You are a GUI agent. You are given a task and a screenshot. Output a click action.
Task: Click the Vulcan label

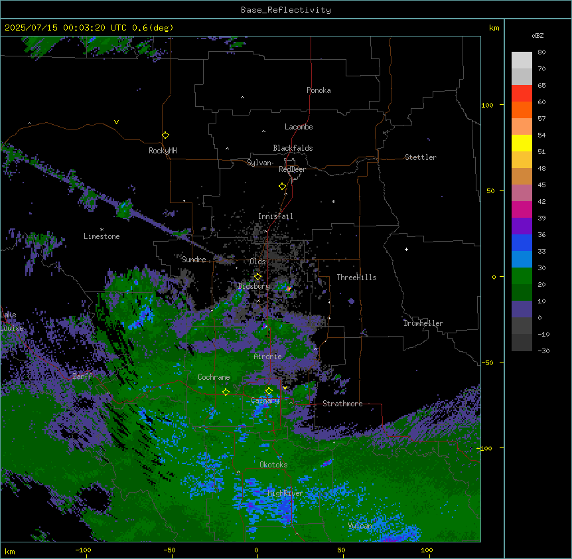(x=360, y=526)
